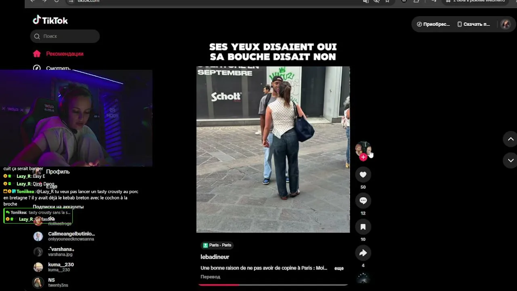Image resolution: width=517 pixels, height=291 pixels.
Task: Share the video with the arrow icon
Action: tap(363, 253)
